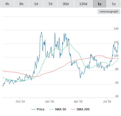Switch chart to 4h timeframe

7,4
